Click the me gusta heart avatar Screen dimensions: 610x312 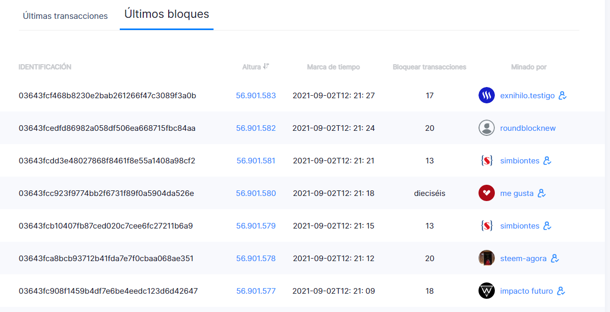pyautogui.click(x=486, y=193)
